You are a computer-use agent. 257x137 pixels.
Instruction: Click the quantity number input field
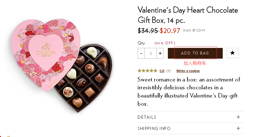(x=151, y=53)
